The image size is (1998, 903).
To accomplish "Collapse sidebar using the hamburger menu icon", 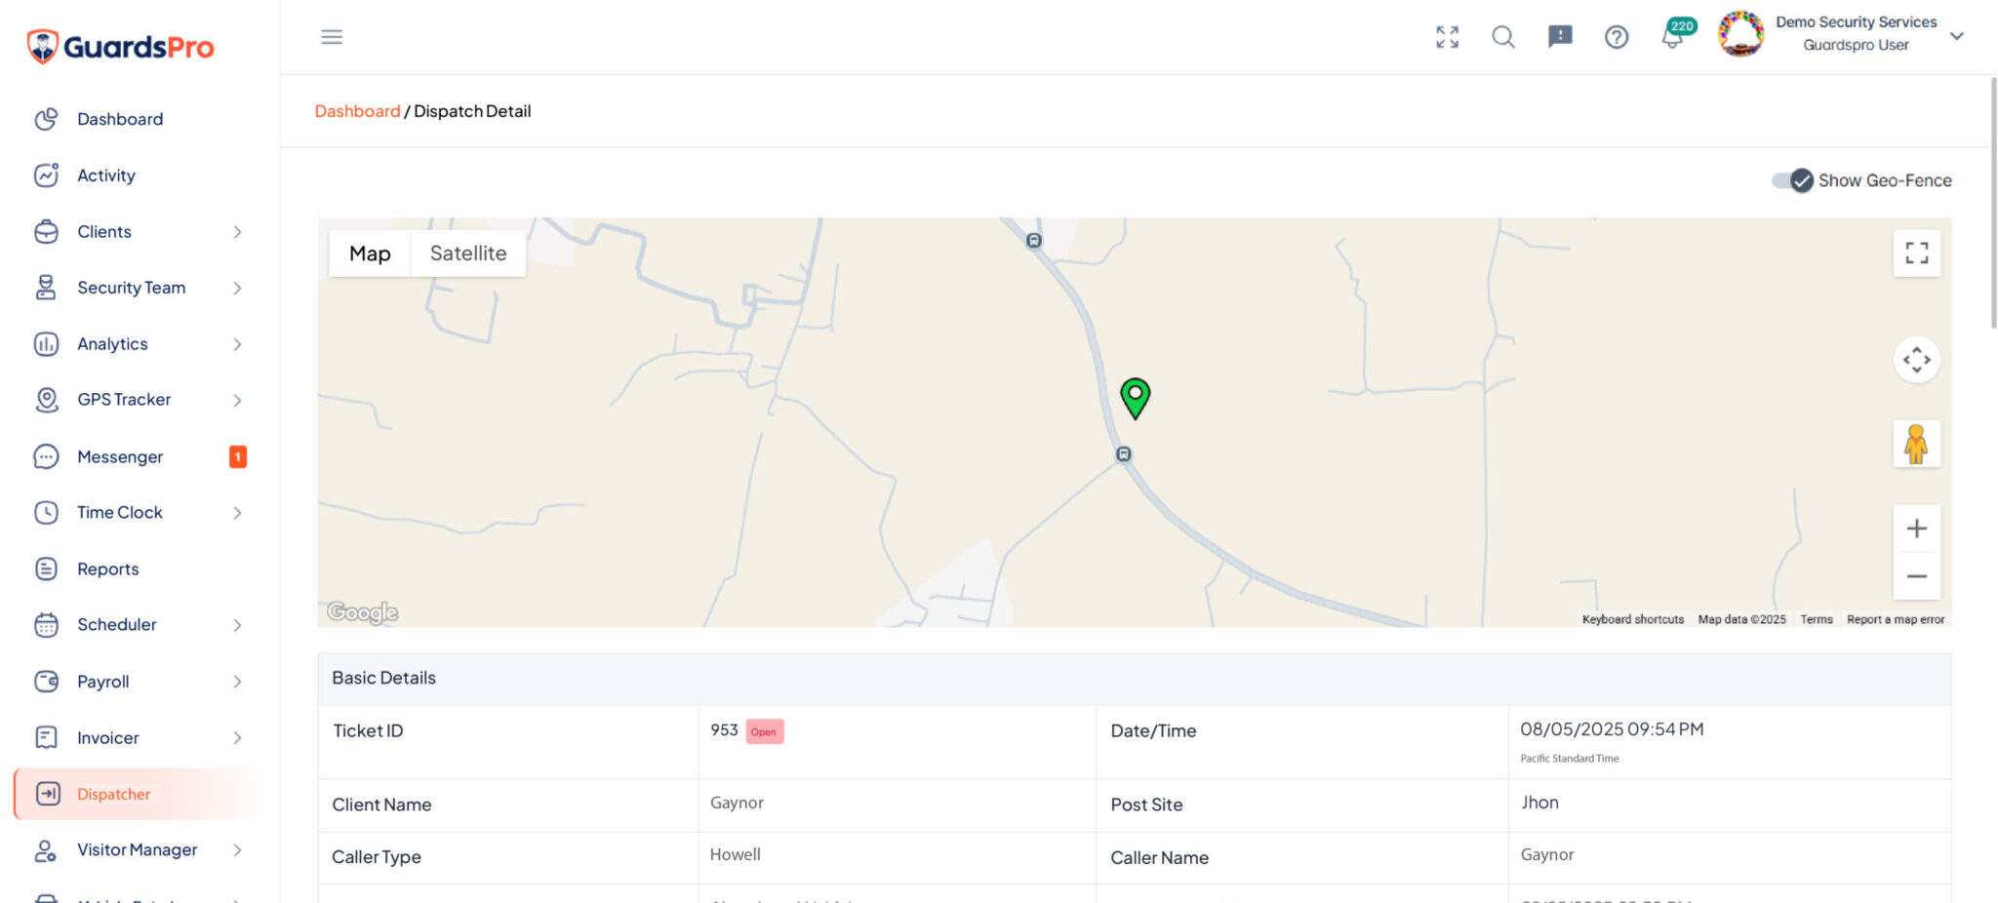I will pos(332,37).
